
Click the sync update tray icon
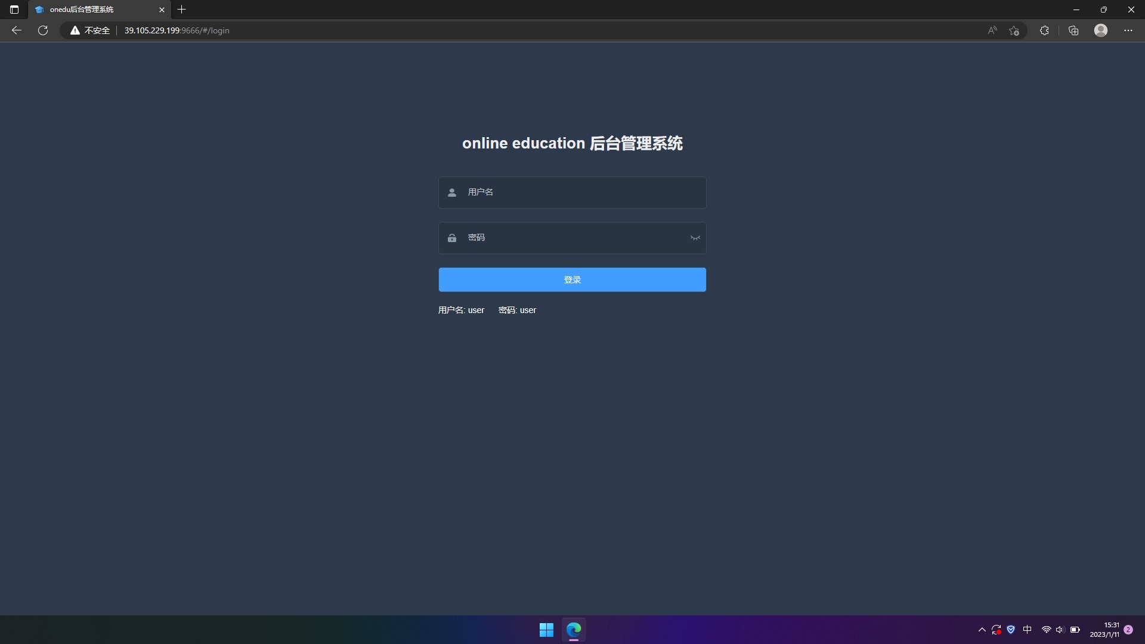coord(997,630)
